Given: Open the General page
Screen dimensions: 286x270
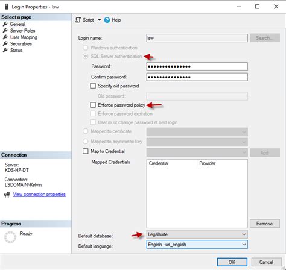Looking at the screenshot, I should click(17, 24).
